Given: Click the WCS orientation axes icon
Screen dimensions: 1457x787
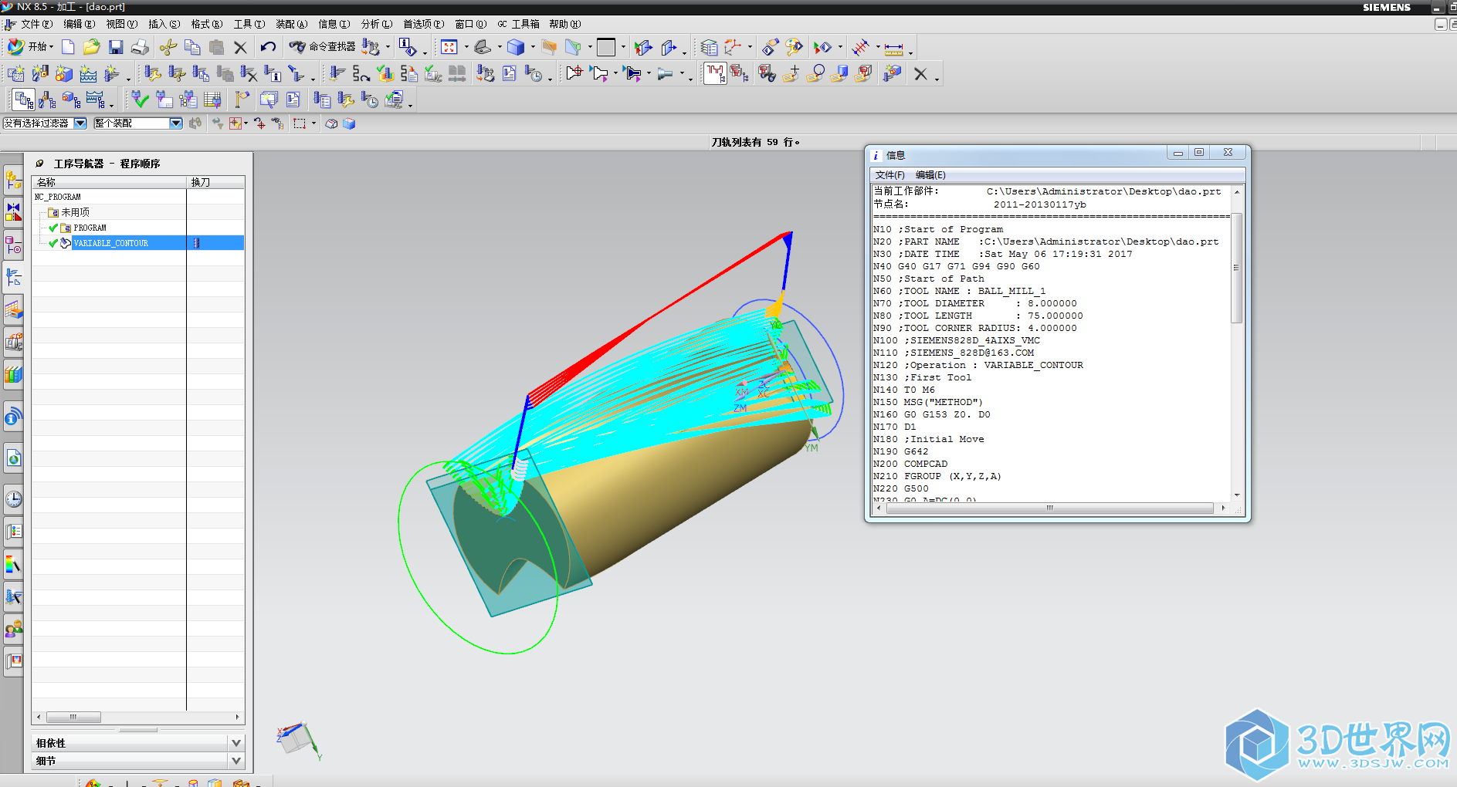Looking at the screenshot, I should pyautogui.click(x=733, y=48).
